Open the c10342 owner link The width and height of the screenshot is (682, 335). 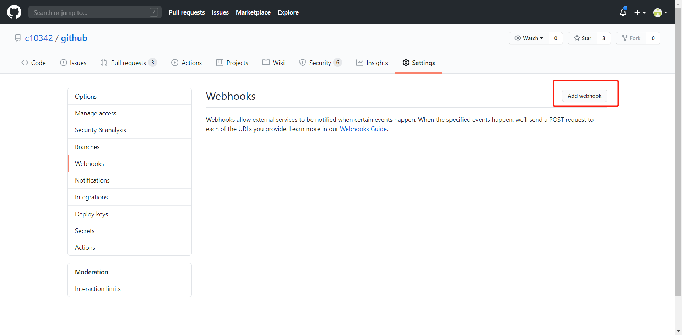tap(39, 38)
